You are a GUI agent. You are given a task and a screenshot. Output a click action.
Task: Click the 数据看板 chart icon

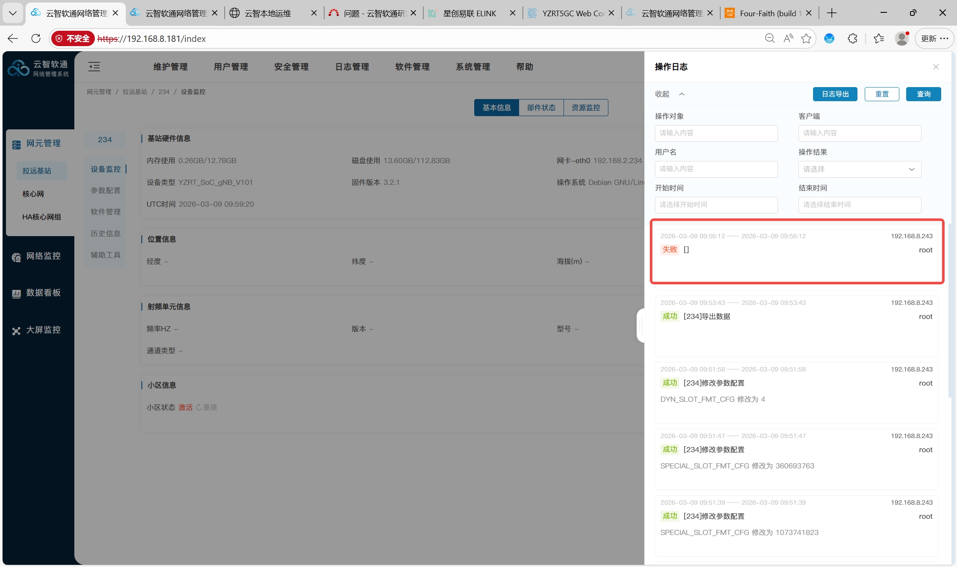pos(16,293)
